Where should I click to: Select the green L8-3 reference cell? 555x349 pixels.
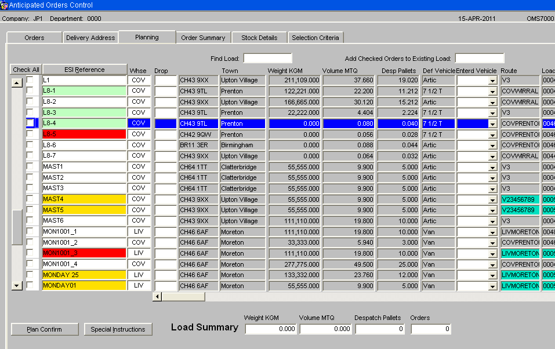84,112
